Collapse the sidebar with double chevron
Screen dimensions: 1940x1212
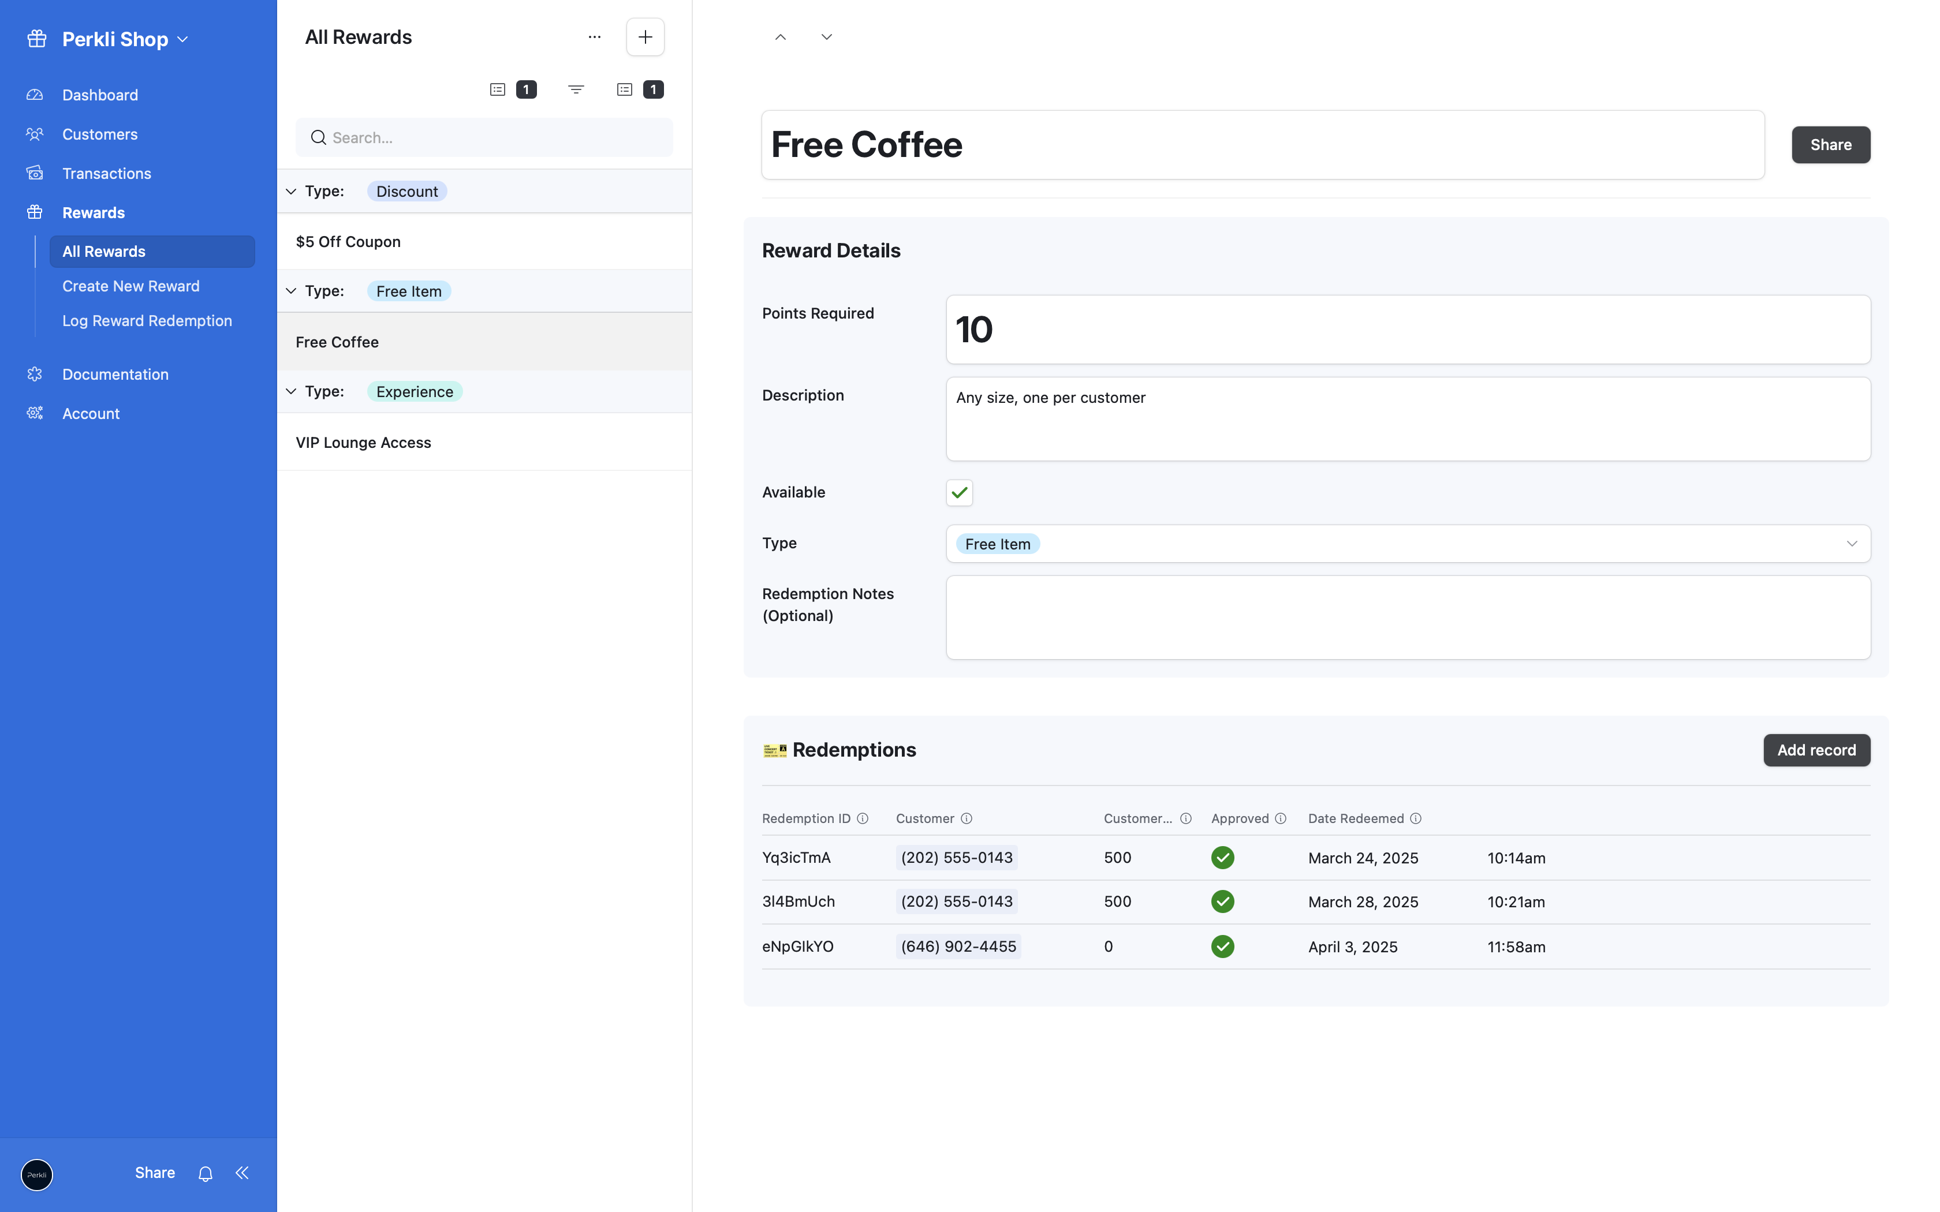(242, 1173)
